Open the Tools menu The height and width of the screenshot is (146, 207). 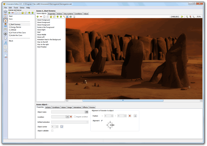click(16, 8)
